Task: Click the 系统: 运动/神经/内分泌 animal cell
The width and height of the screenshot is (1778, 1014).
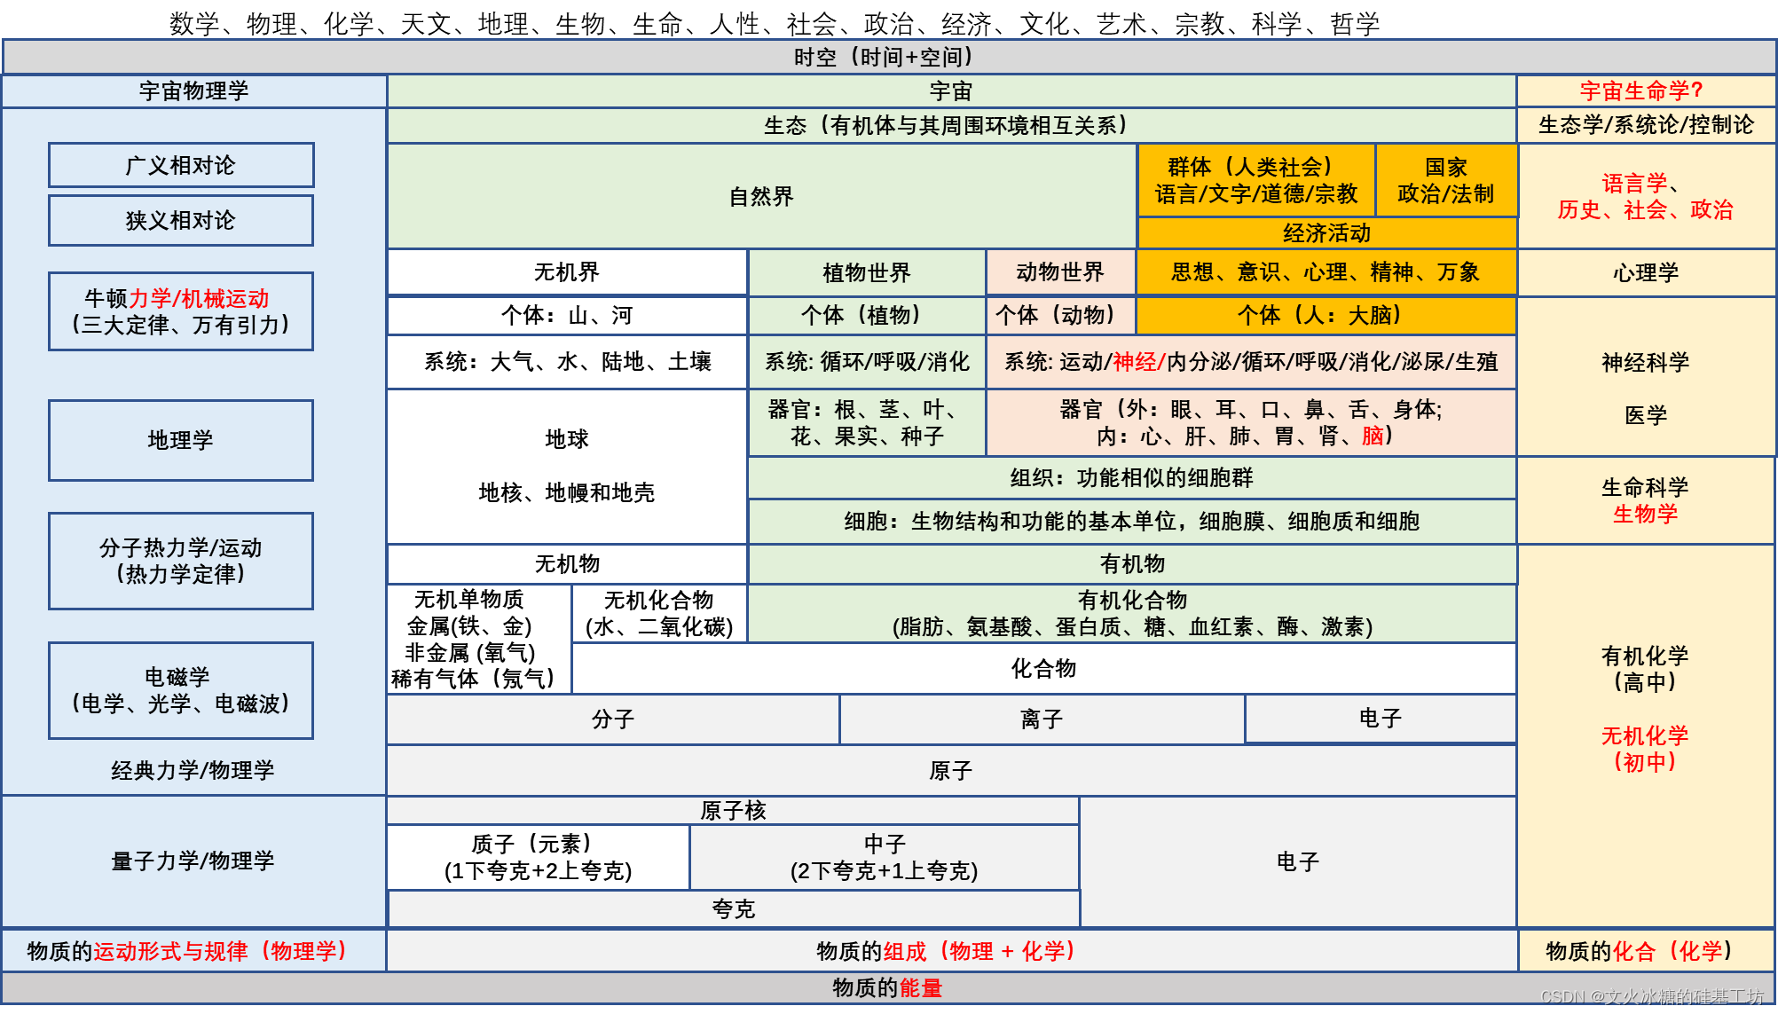Action: (1251, 362)
